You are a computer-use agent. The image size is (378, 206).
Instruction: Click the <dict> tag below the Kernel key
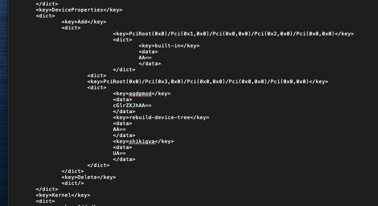pos(45,201)
